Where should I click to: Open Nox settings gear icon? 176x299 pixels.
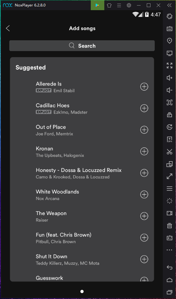[x=129, y=5]
